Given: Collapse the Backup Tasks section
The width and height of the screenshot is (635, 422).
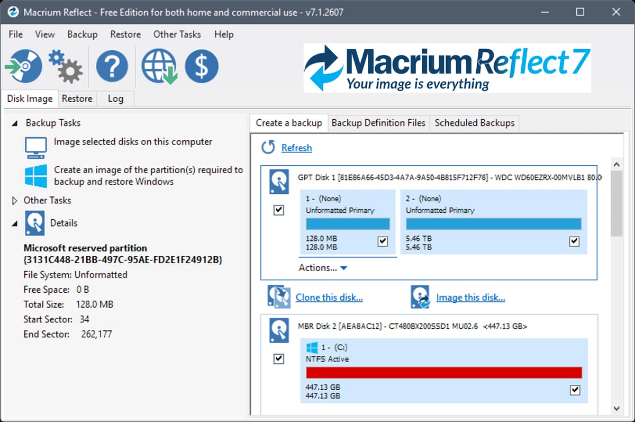Looking at the screenshot, I should (14, 123).
